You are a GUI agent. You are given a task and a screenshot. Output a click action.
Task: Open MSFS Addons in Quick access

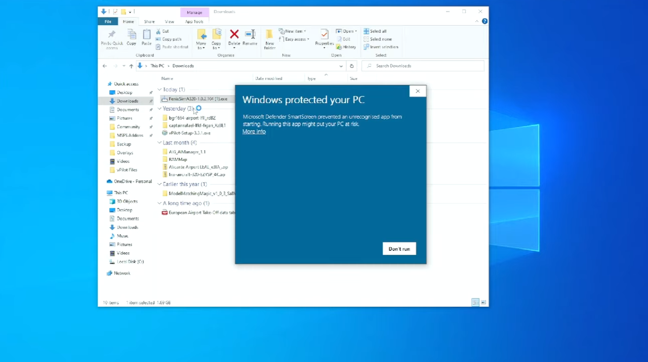click(130, 135)
